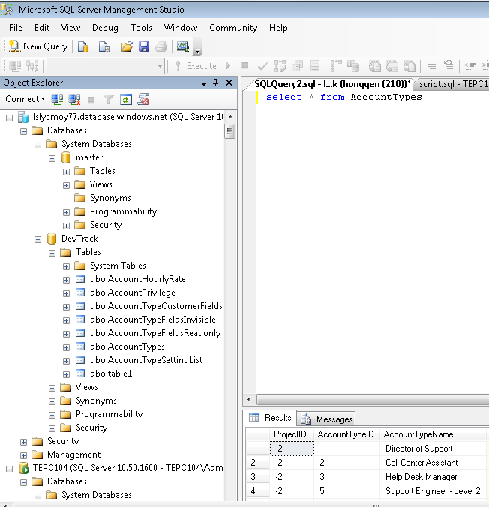The height and width of the screenshot is (507, 489).
Task: Select dbo.AccountPrivilege table
Action: tap(133, 292)
